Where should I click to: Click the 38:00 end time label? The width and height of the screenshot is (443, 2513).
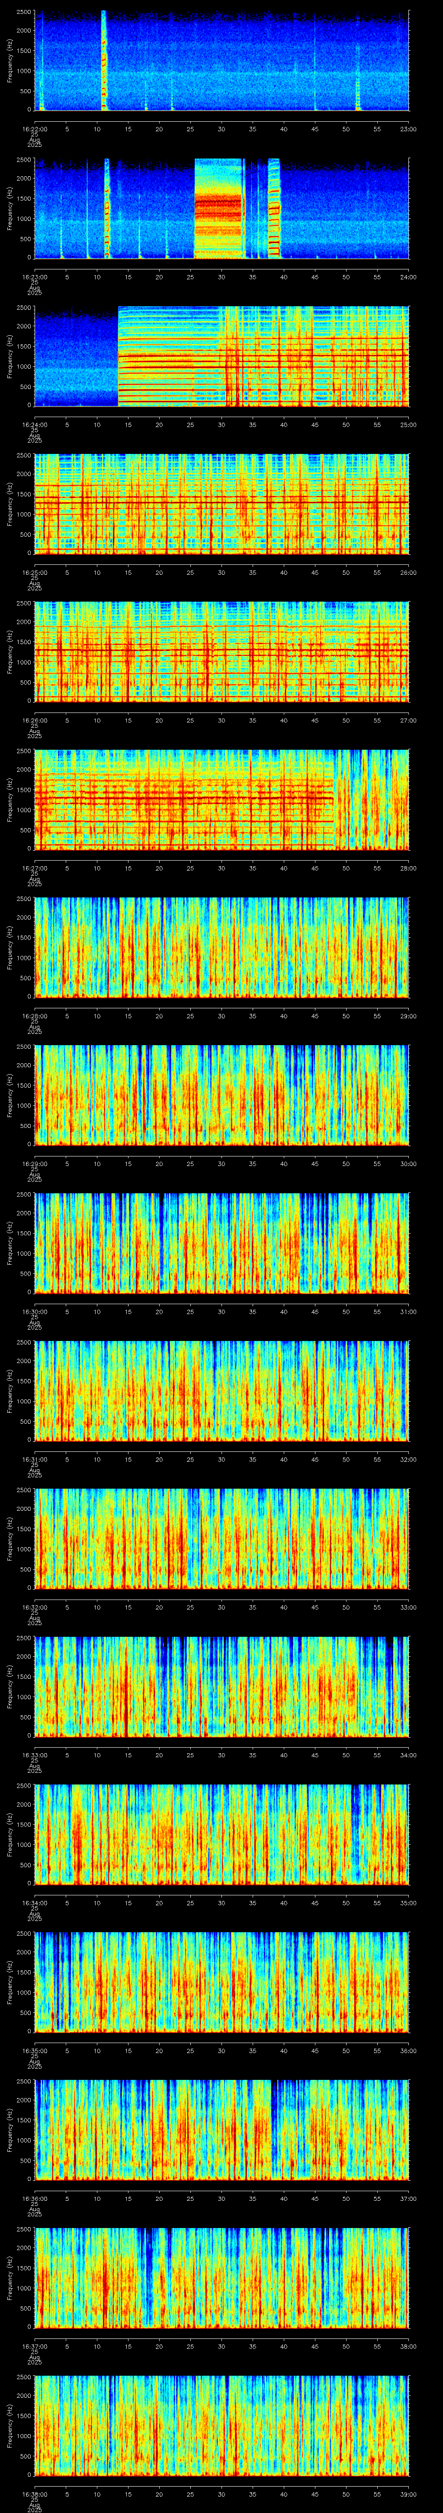pos(408,2345)
